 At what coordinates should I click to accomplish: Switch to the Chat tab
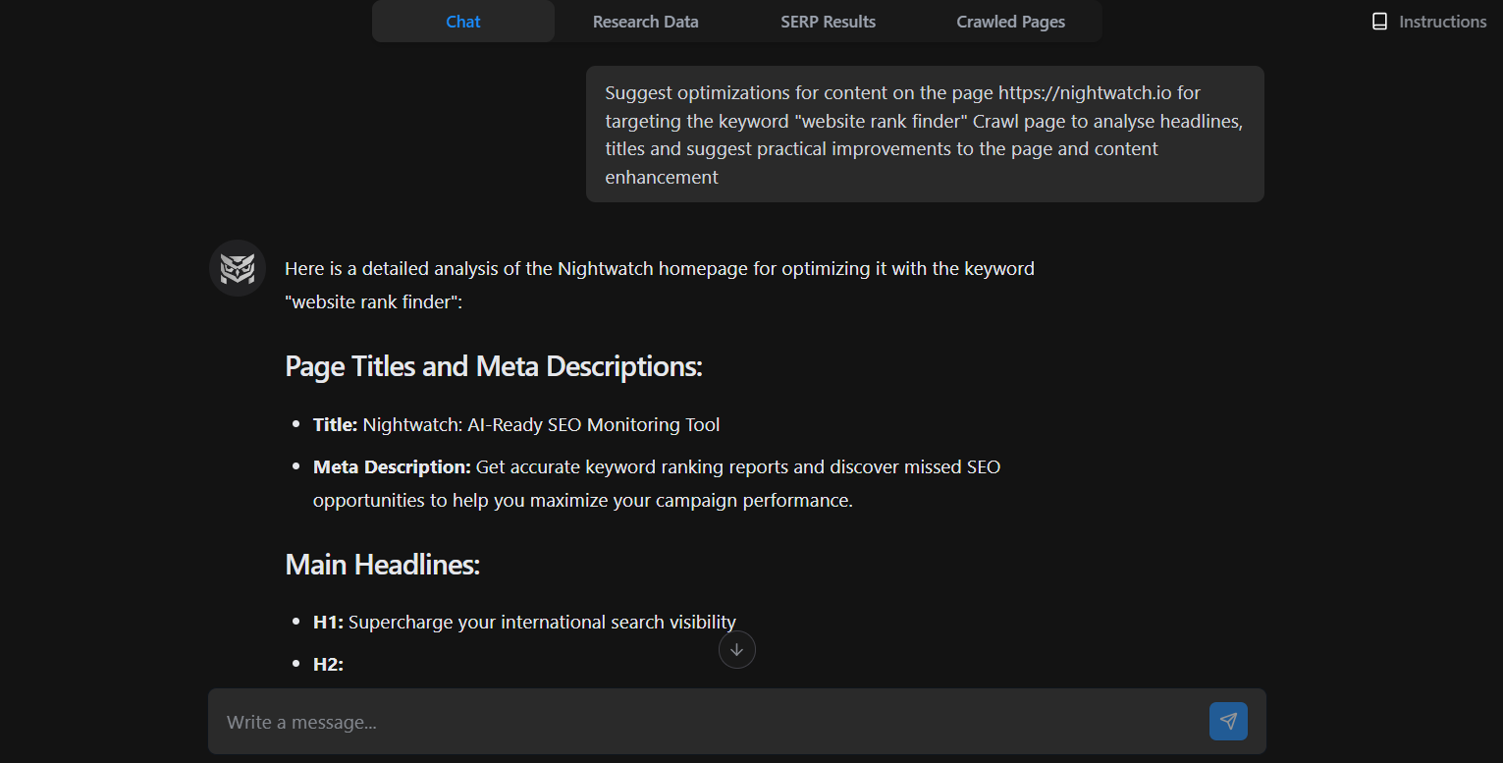[463, 22]
